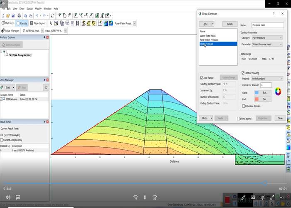Screen dimensions: 291x208
Task: Open the Category dropdown showing Pore-Pressure
Action: click(x=267, y=38)
